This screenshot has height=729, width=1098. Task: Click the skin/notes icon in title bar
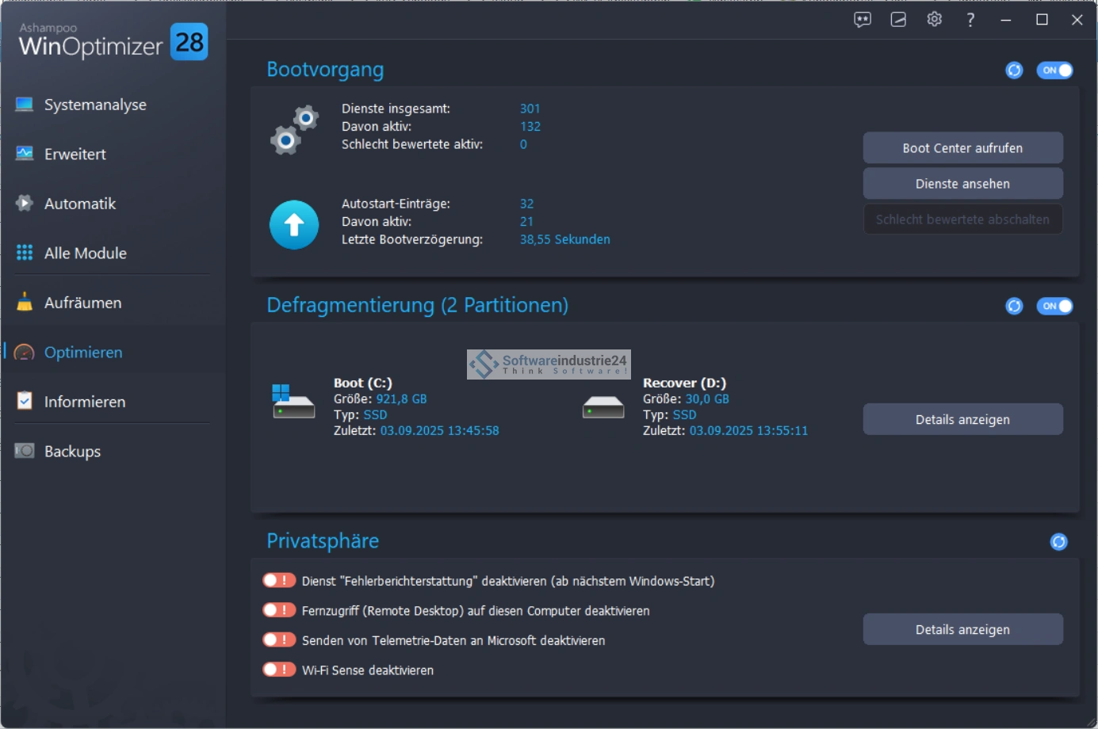click(x=898, y=20)
